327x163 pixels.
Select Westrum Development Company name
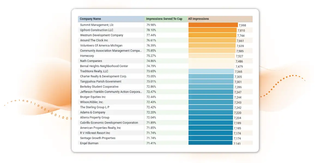tap(102, 35)
